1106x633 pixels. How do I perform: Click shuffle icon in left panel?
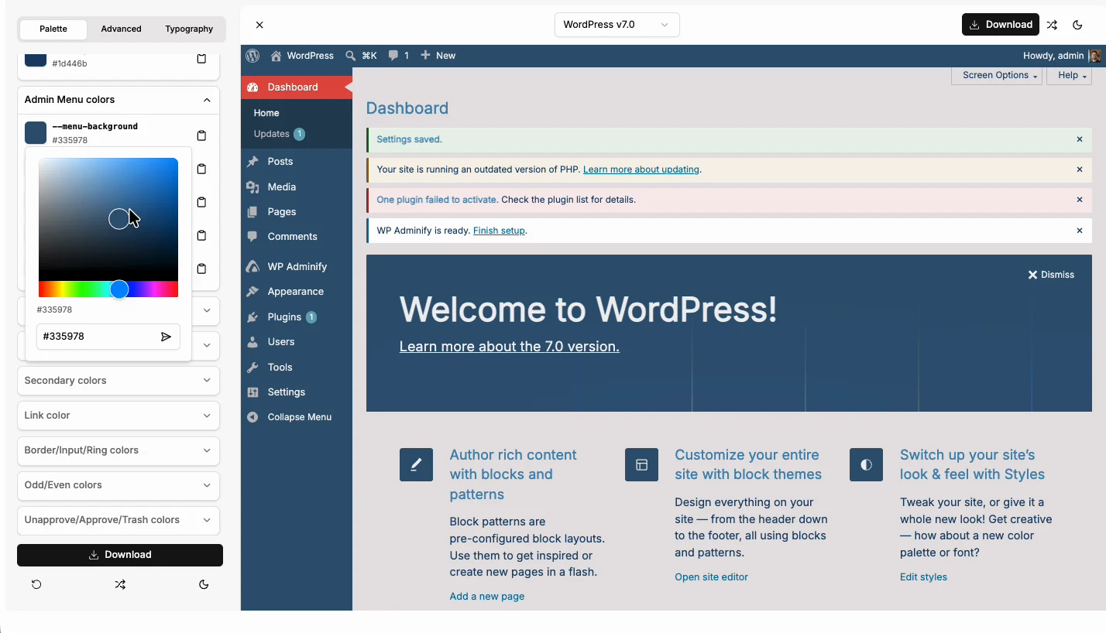tap(120, 585)
